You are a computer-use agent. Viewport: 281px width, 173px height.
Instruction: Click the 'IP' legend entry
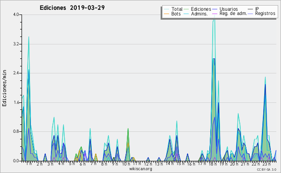click(253, 9)
